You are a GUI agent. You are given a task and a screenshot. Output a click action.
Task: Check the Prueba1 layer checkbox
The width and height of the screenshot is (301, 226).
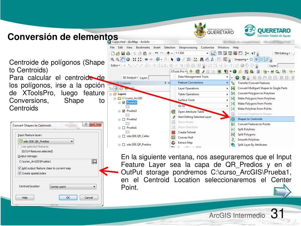(x=124, y=128)
